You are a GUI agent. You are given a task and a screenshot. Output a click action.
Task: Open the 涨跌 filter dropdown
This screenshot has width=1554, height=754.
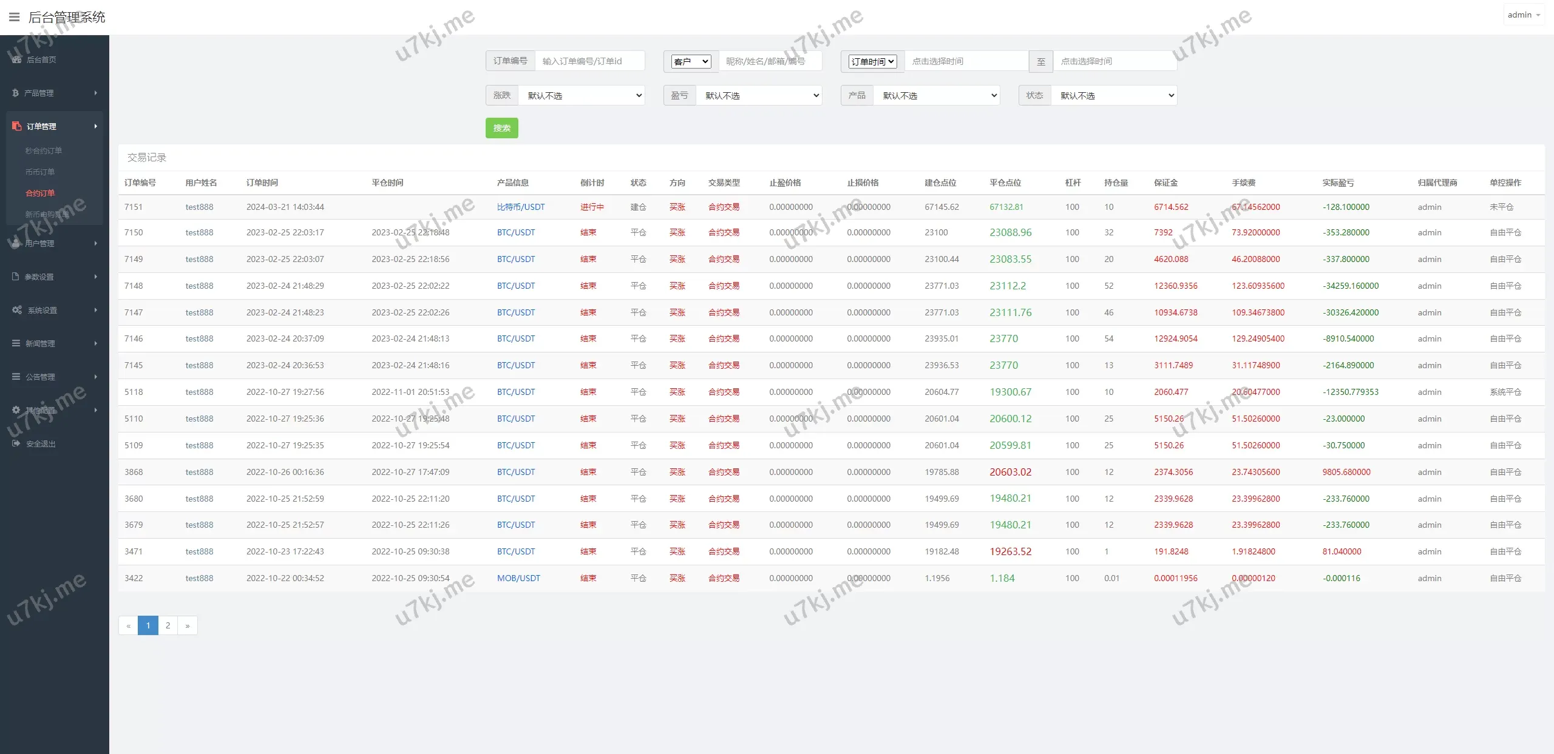[582, 95]
